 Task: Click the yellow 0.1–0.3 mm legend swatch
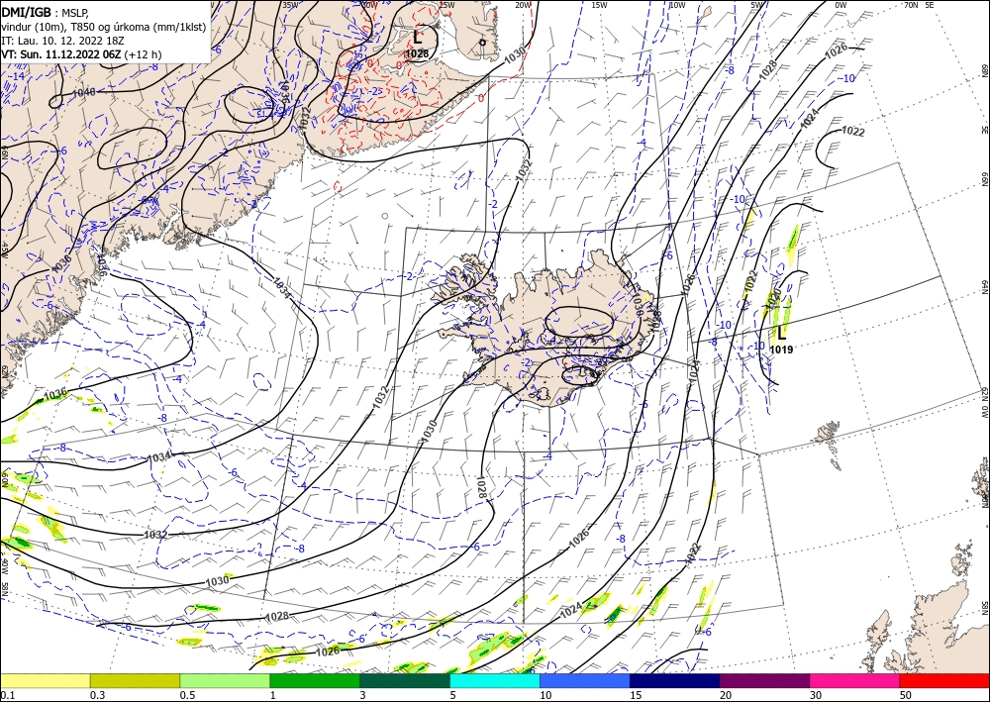[x=45, y=680]
